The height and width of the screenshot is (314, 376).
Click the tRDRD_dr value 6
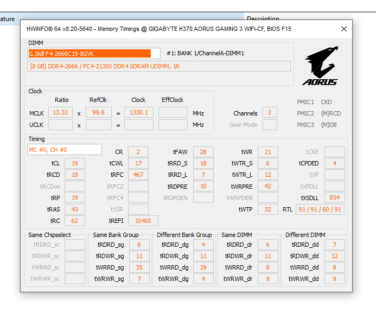tap(268, 245)
